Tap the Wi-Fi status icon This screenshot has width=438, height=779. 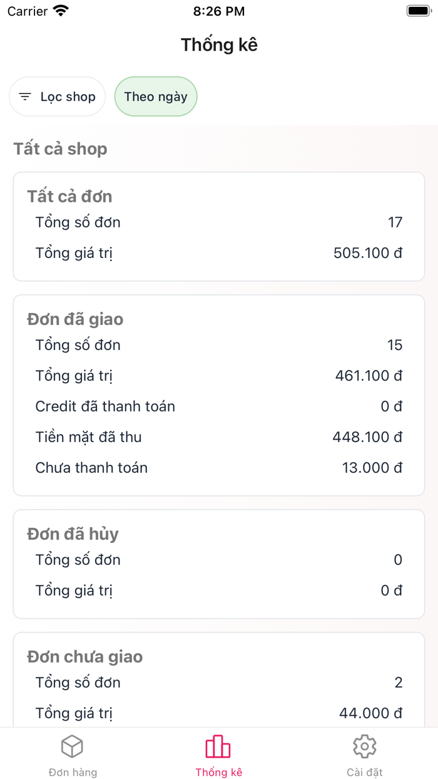tap(61, 11)
